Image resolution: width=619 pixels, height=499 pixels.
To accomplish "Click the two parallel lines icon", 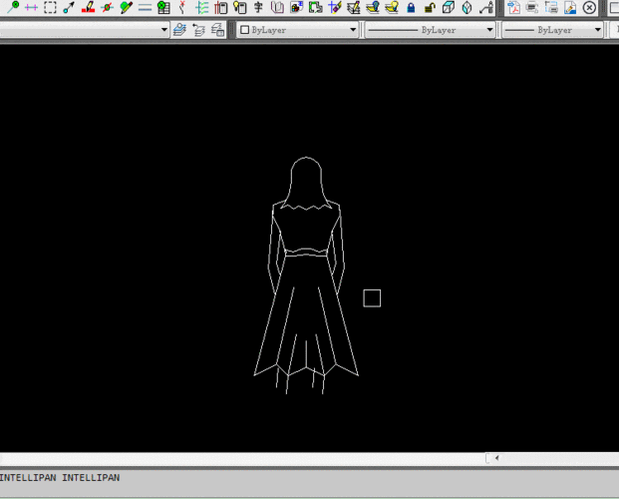I will [145, 8].
